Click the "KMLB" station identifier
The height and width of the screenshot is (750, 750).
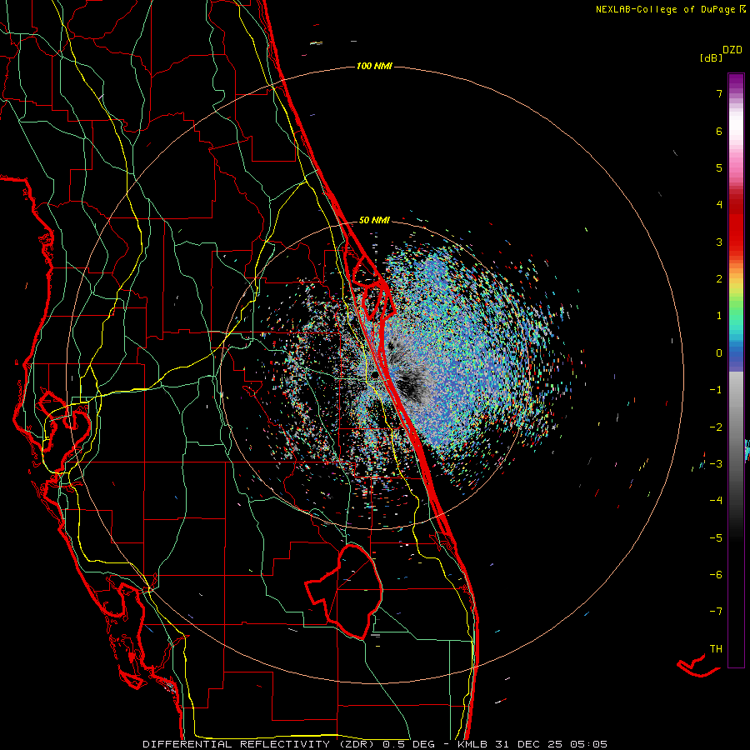[473, 744]
